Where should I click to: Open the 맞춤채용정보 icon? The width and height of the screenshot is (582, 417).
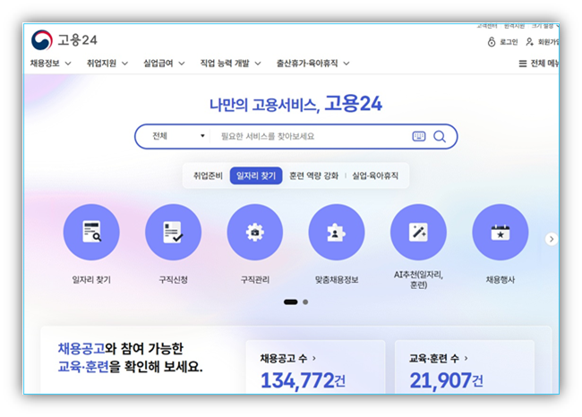tap(337, 233)
